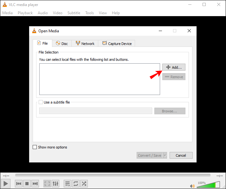Image resolution: width=226 pixels, height=189 pixels.
Task: Toggle fullscreen video mode icon
Action: coord(47,184)
